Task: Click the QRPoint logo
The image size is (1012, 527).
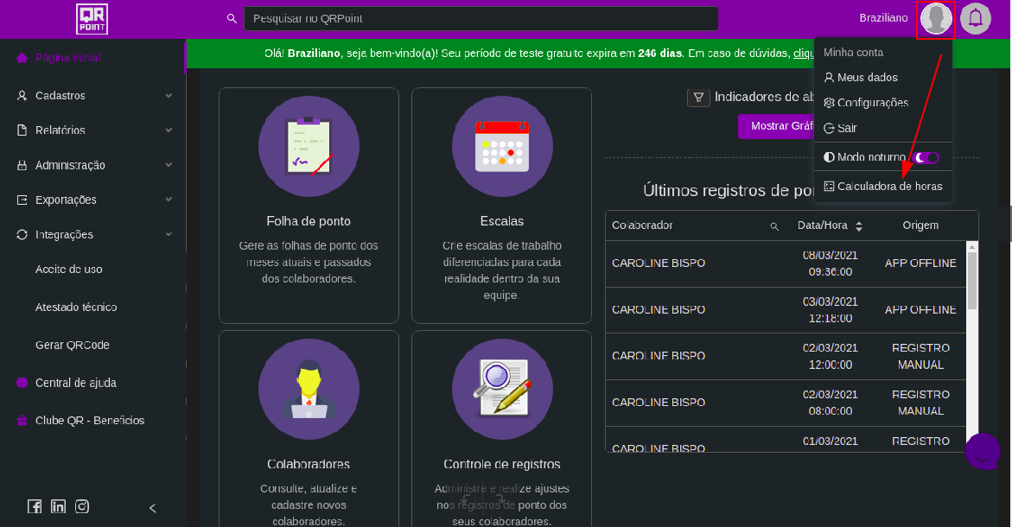Action: 92,18
